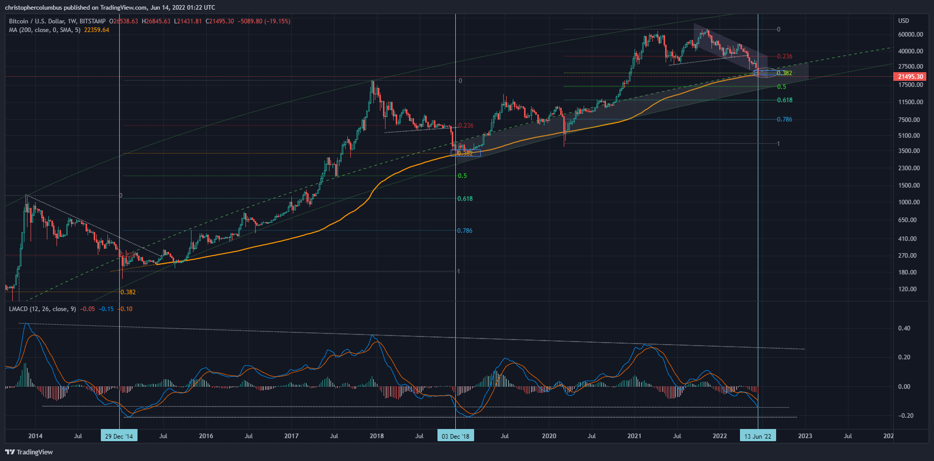Select the MA value 22359.64

[97, 30]
